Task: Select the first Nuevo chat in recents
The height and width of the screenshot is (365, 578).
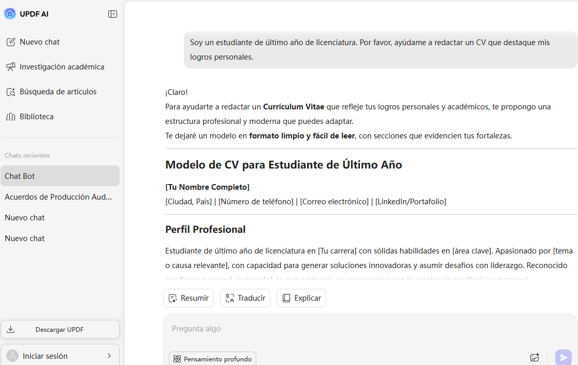Action: (x=24, y=217)
